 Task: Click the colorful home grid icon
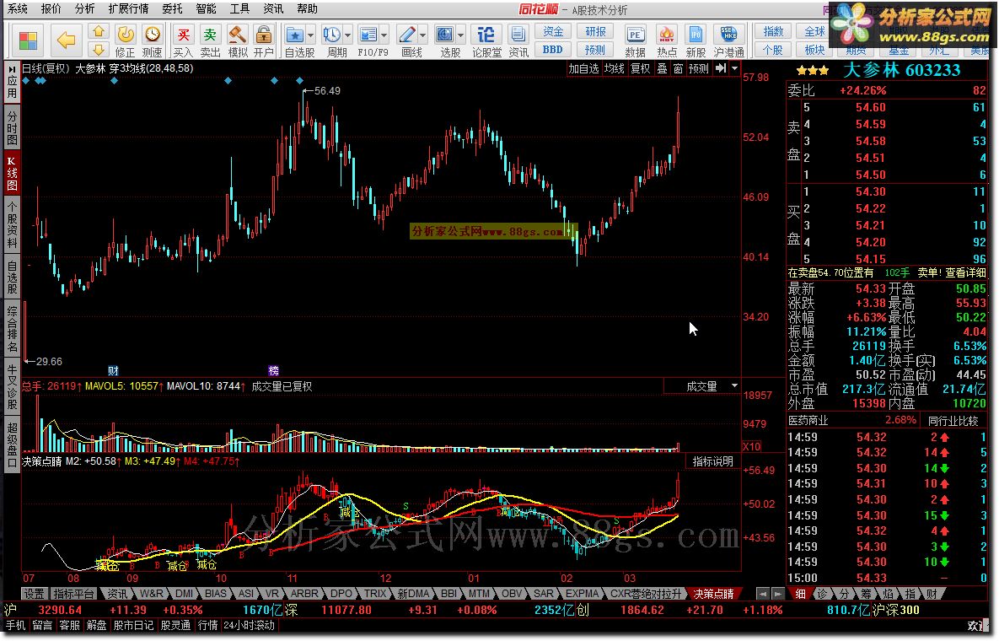tap(28, 40)
